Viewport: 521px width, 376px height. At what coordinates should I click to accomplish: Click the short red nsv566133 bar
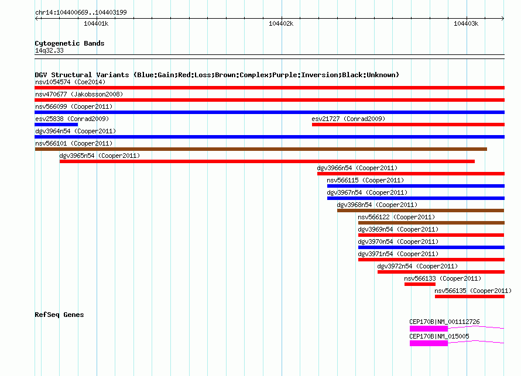point(420,284)
